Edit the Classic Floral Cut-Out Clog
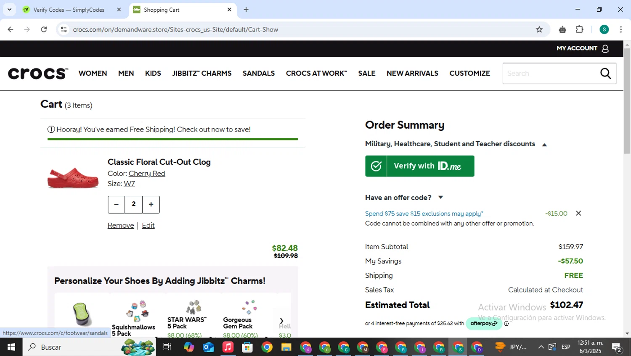Image resolution: width=631 pixels, height=356 pixels. [148, 225]
